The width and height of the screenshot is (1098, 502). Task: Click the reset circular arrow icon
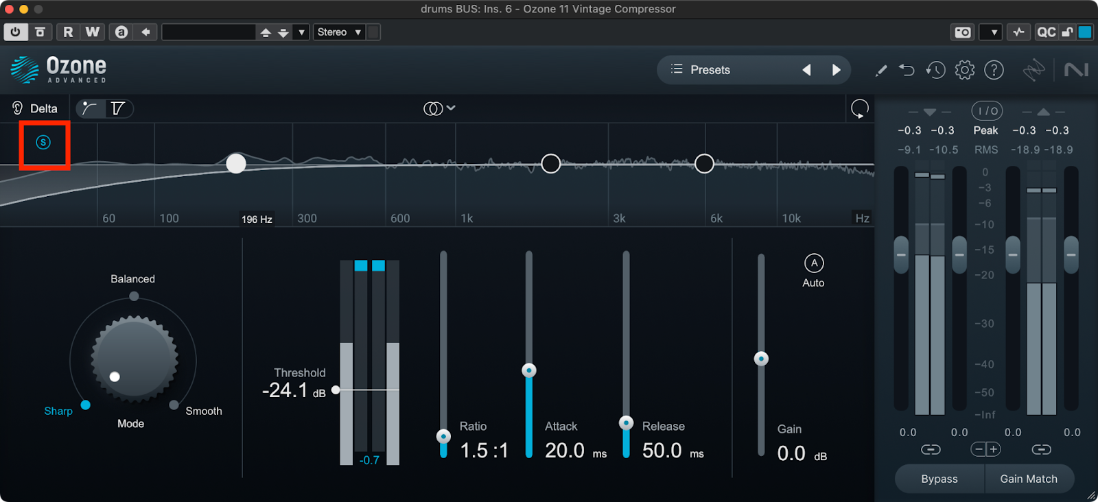[x=859, y=108]
